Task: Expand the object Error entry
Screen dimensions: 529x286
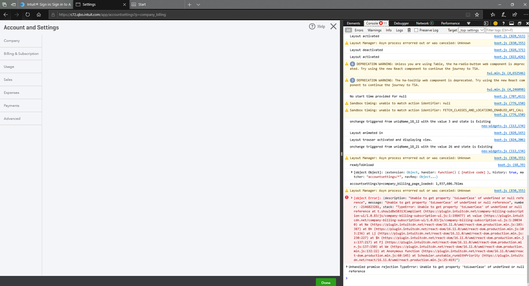Action: (x=352, y=198)
